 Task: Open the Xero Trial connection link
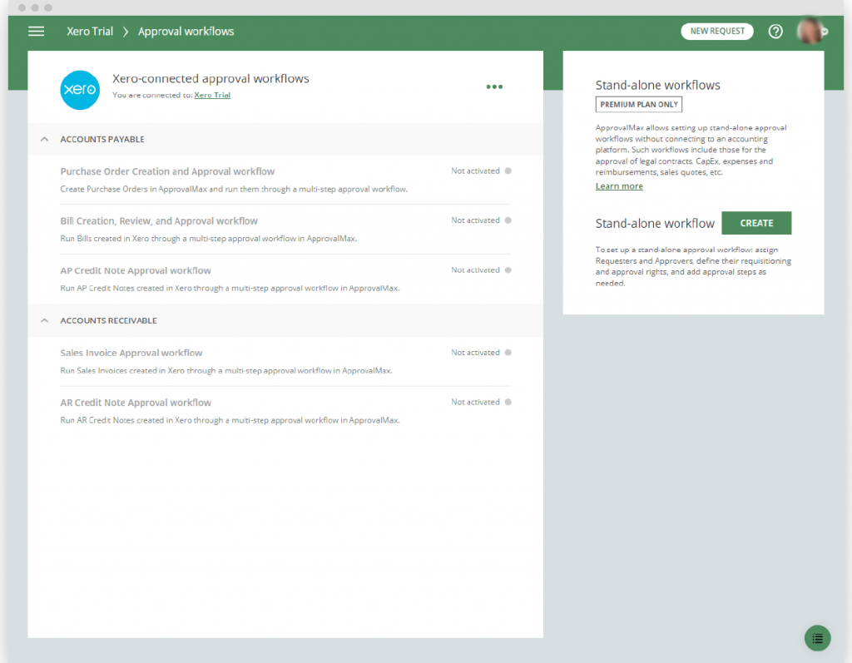point(212,95)
